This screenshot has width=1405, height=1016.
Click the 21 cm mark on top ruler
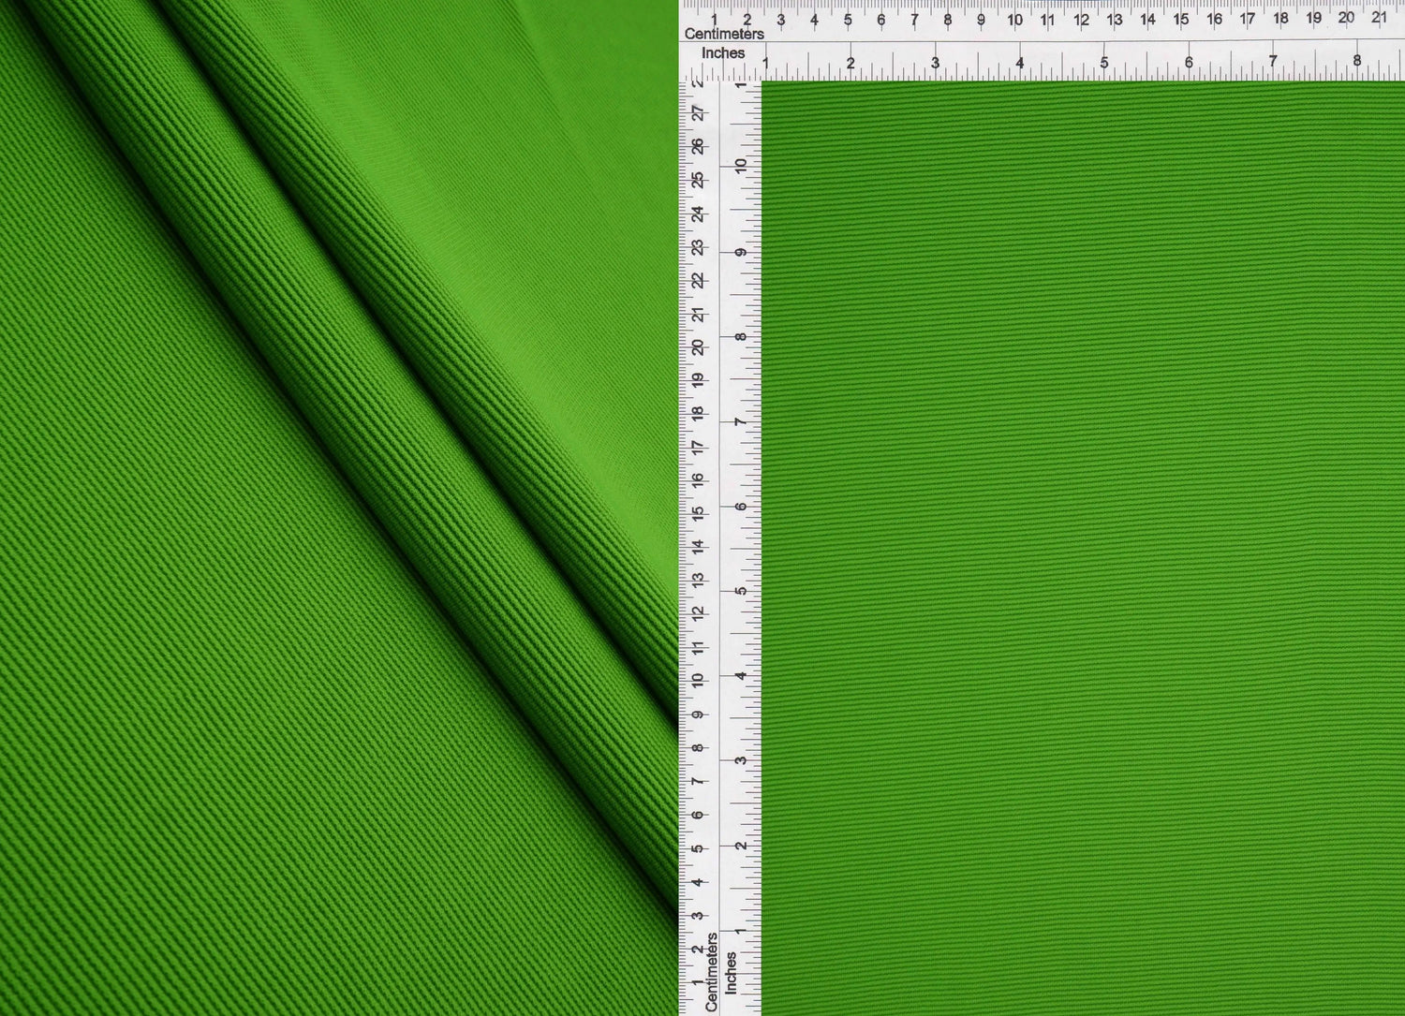[x=1379, y=18]
